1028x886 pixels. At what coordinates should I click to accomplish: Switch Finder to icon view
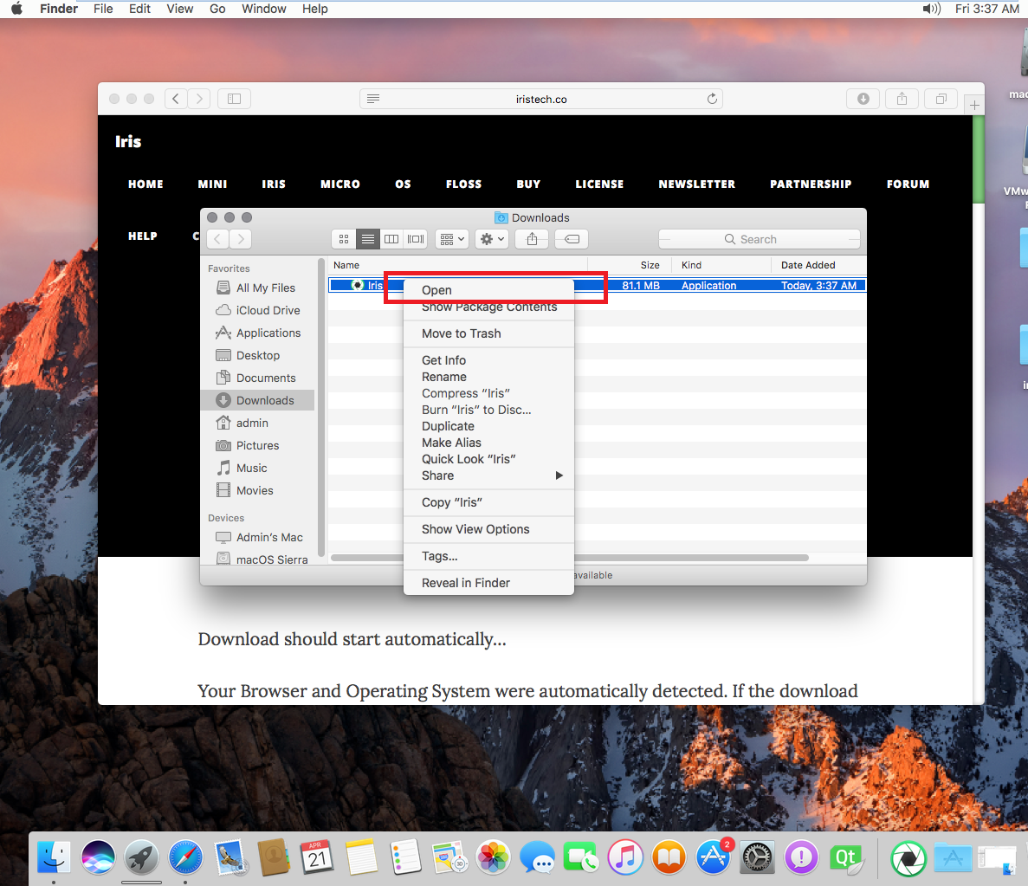click(344, 239)
